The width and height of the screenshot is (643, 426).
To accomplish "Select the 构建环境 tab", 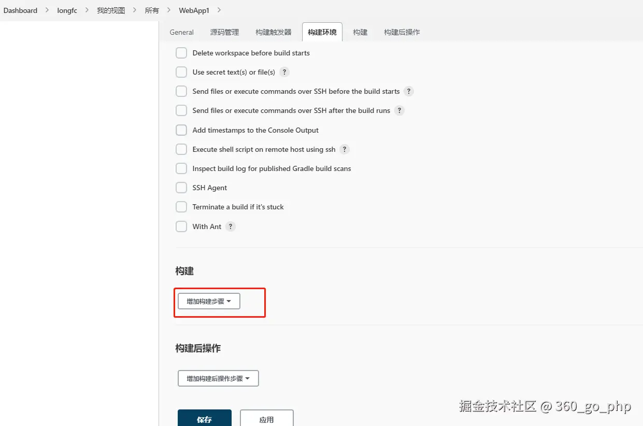I will point(322,32).
